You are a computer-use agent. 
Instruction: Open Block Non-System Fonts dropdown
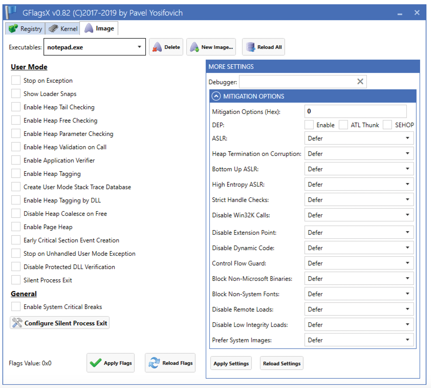tap(359, 294)
